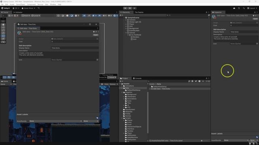Collapse the Canvas object in Hierarchy

(x=126, y=33)
